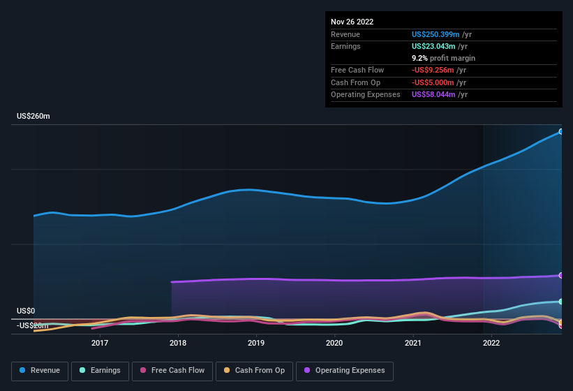Click the teal Earnings endpoint marker

(561, 302)
